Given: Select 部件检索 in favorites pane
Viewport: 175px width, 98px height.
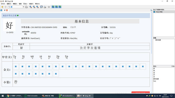Looking at the screenshot, I should click(x=158, y=40).
